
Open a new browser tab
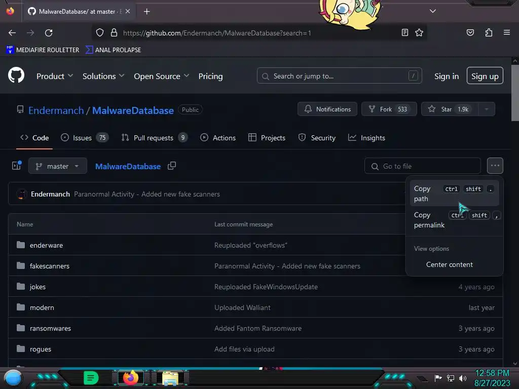(146, 12)
